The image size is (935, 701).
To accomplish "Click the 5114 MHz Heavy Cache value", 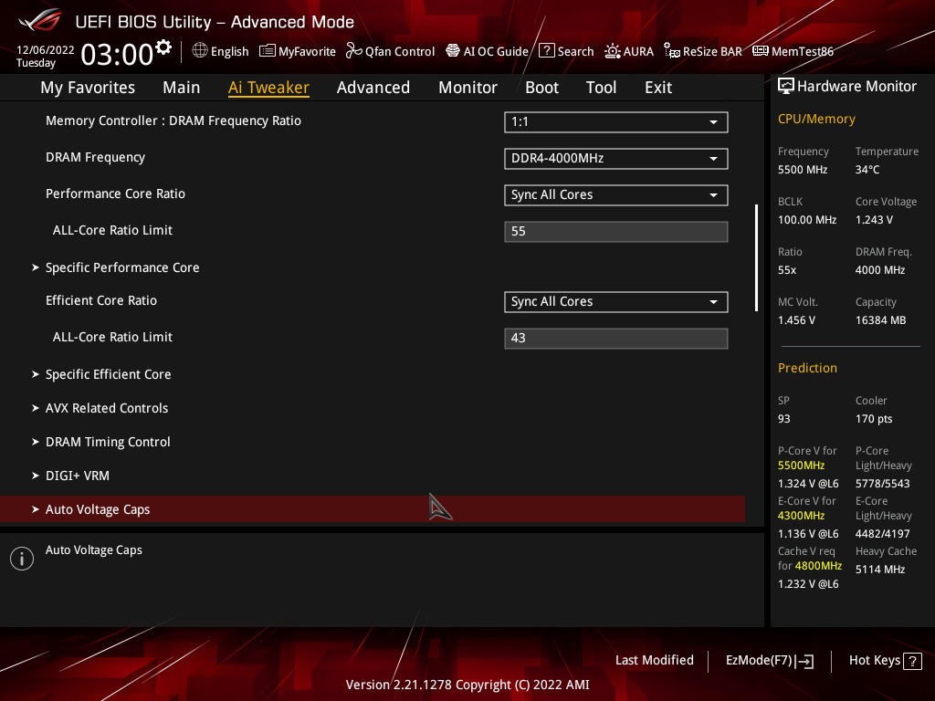I will tap(880, 570).
